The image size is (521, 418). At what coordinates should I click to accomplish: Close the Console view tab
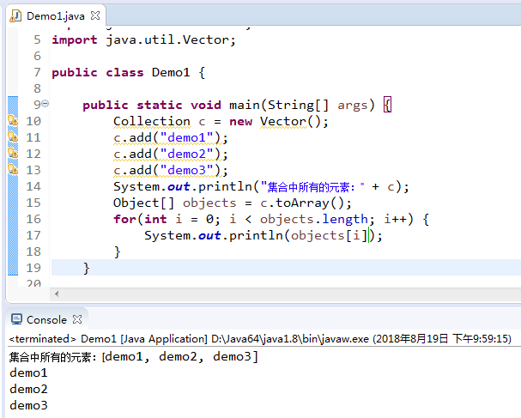77,319
